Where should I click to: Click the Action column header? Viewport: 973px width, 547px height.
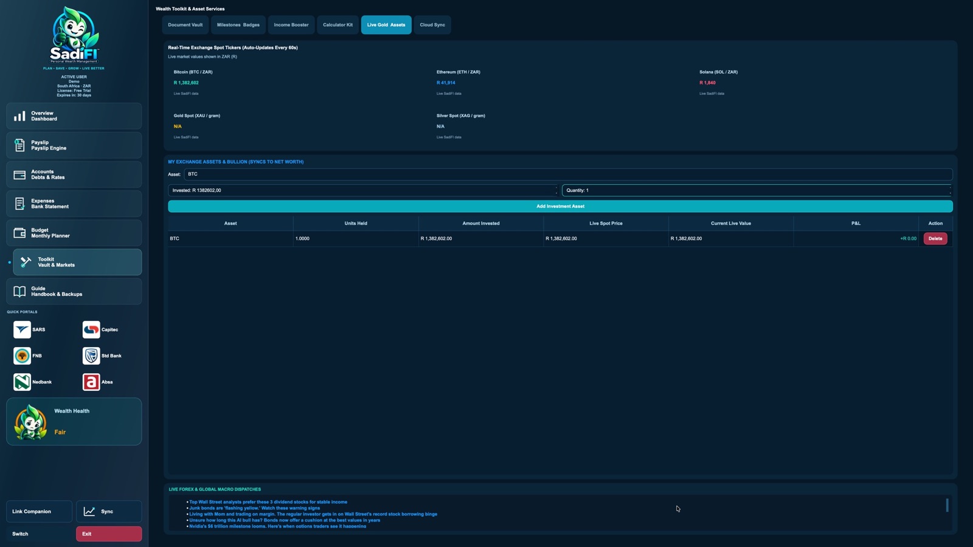[935, 223]
